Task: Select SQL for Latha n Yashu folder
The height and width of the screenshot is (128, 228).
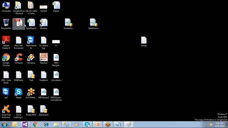Action: pyautogui.click(x=31, y=8)
